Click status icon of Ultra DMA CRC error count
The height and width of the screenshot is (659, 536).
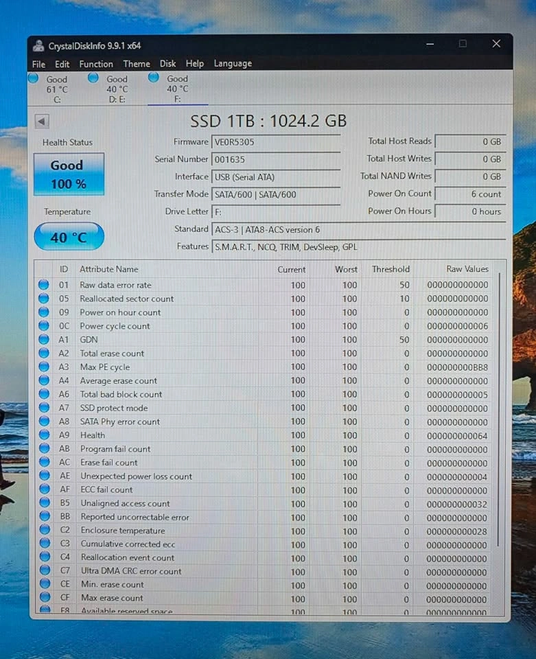coord(45,570)
